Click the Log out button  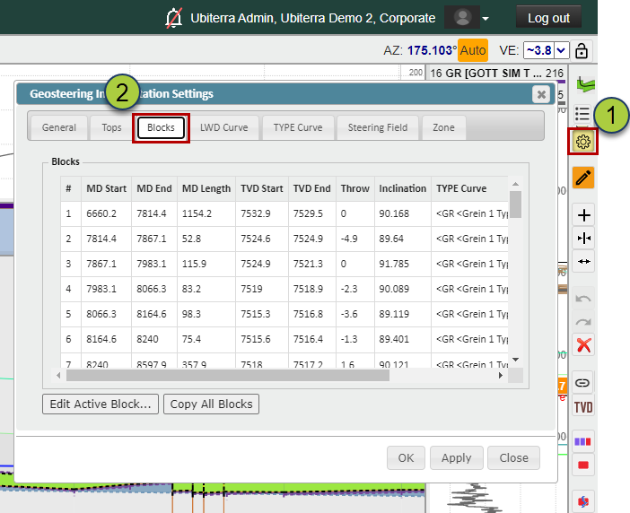click(548, 18)
